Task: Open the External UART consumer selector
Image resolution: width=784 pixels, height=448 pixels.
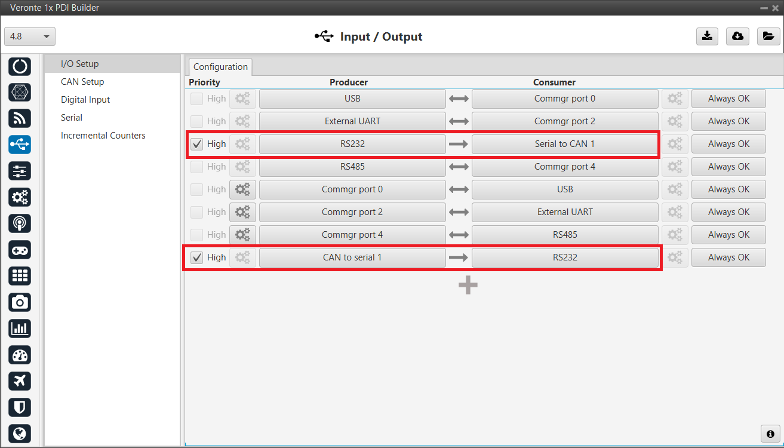Action: tap(565, 212)
